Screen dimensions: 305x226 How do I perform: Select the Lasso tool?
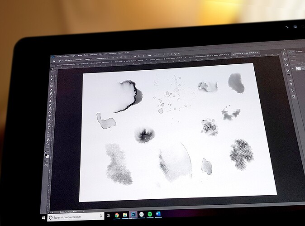pyautogui.click(x=52, y=76)
